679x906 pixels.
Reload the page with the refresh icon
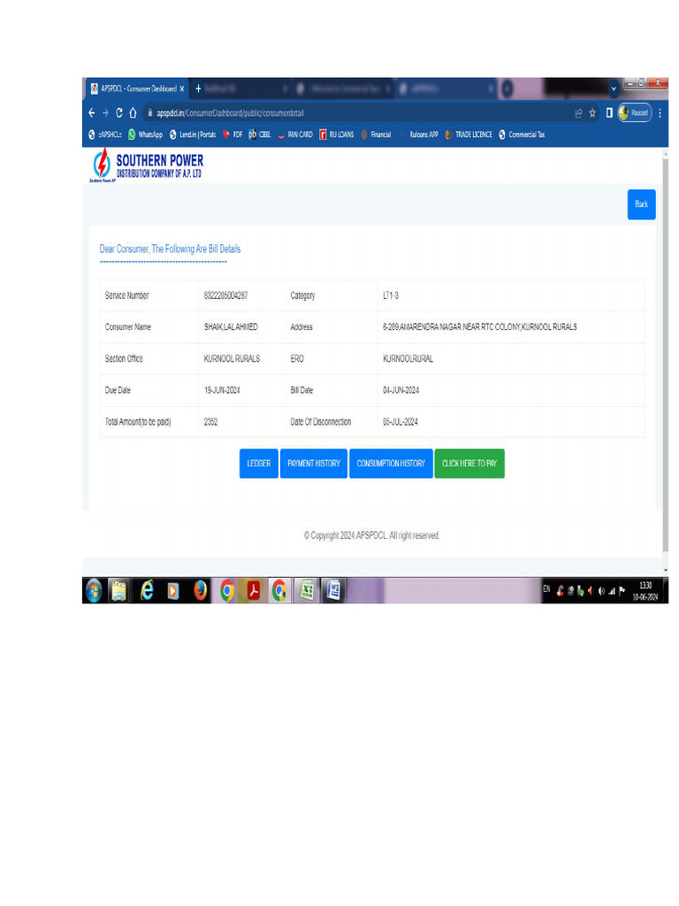(119, 112)
